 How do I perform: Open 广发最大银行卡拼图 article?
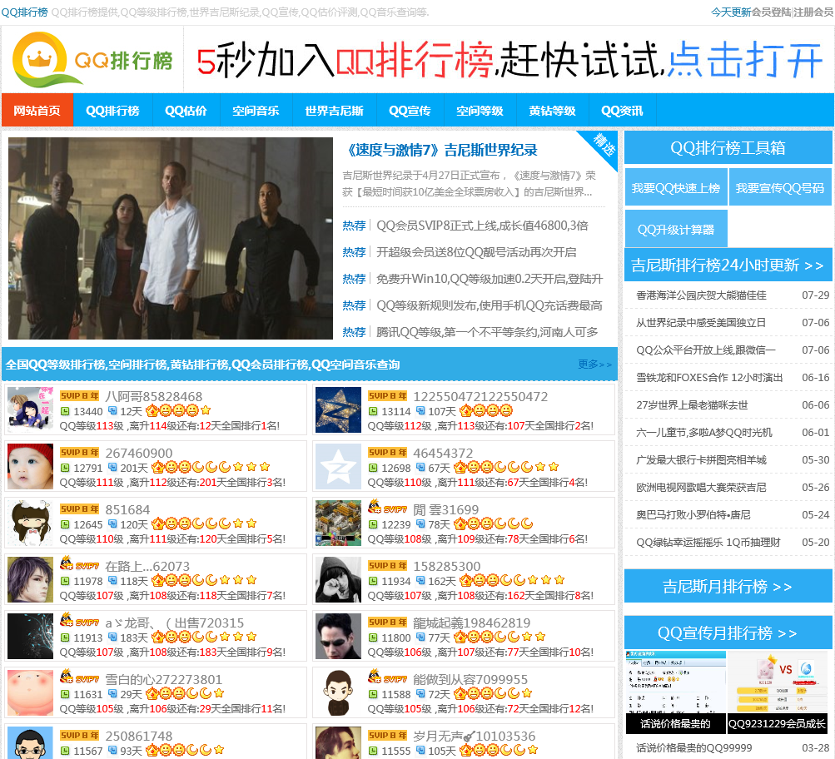coord(701,460)
